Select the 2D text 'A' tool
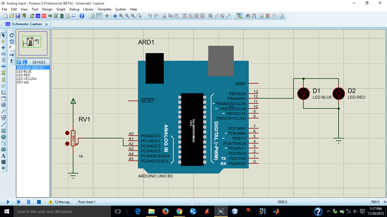The width and height of the screenshot is (387, 217). click(3, 156)
